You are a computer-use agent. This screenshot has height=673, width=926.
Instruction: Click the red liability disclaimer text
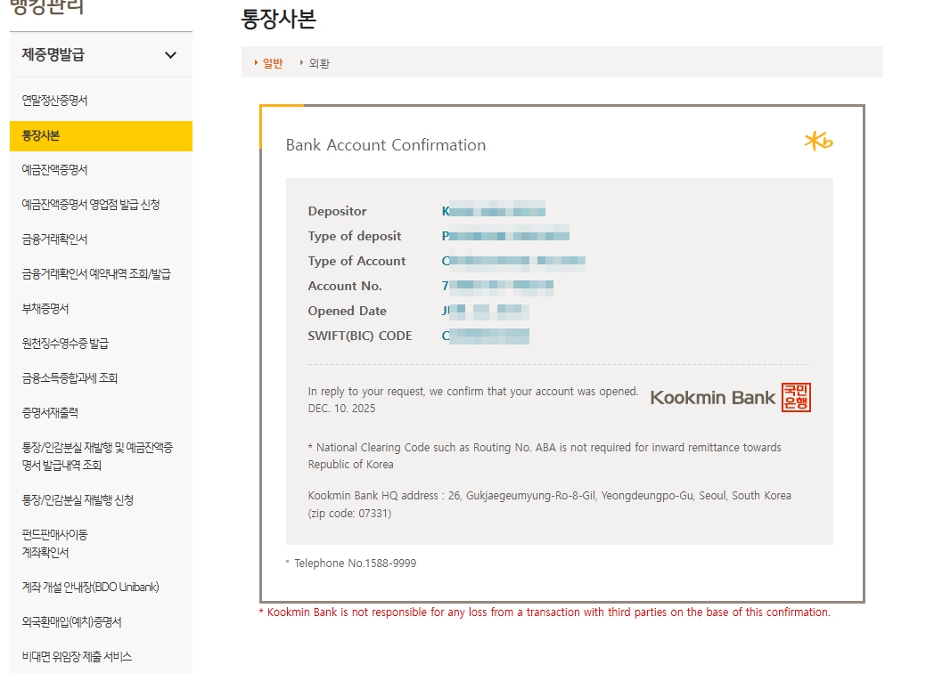click(x=545, y=612)
